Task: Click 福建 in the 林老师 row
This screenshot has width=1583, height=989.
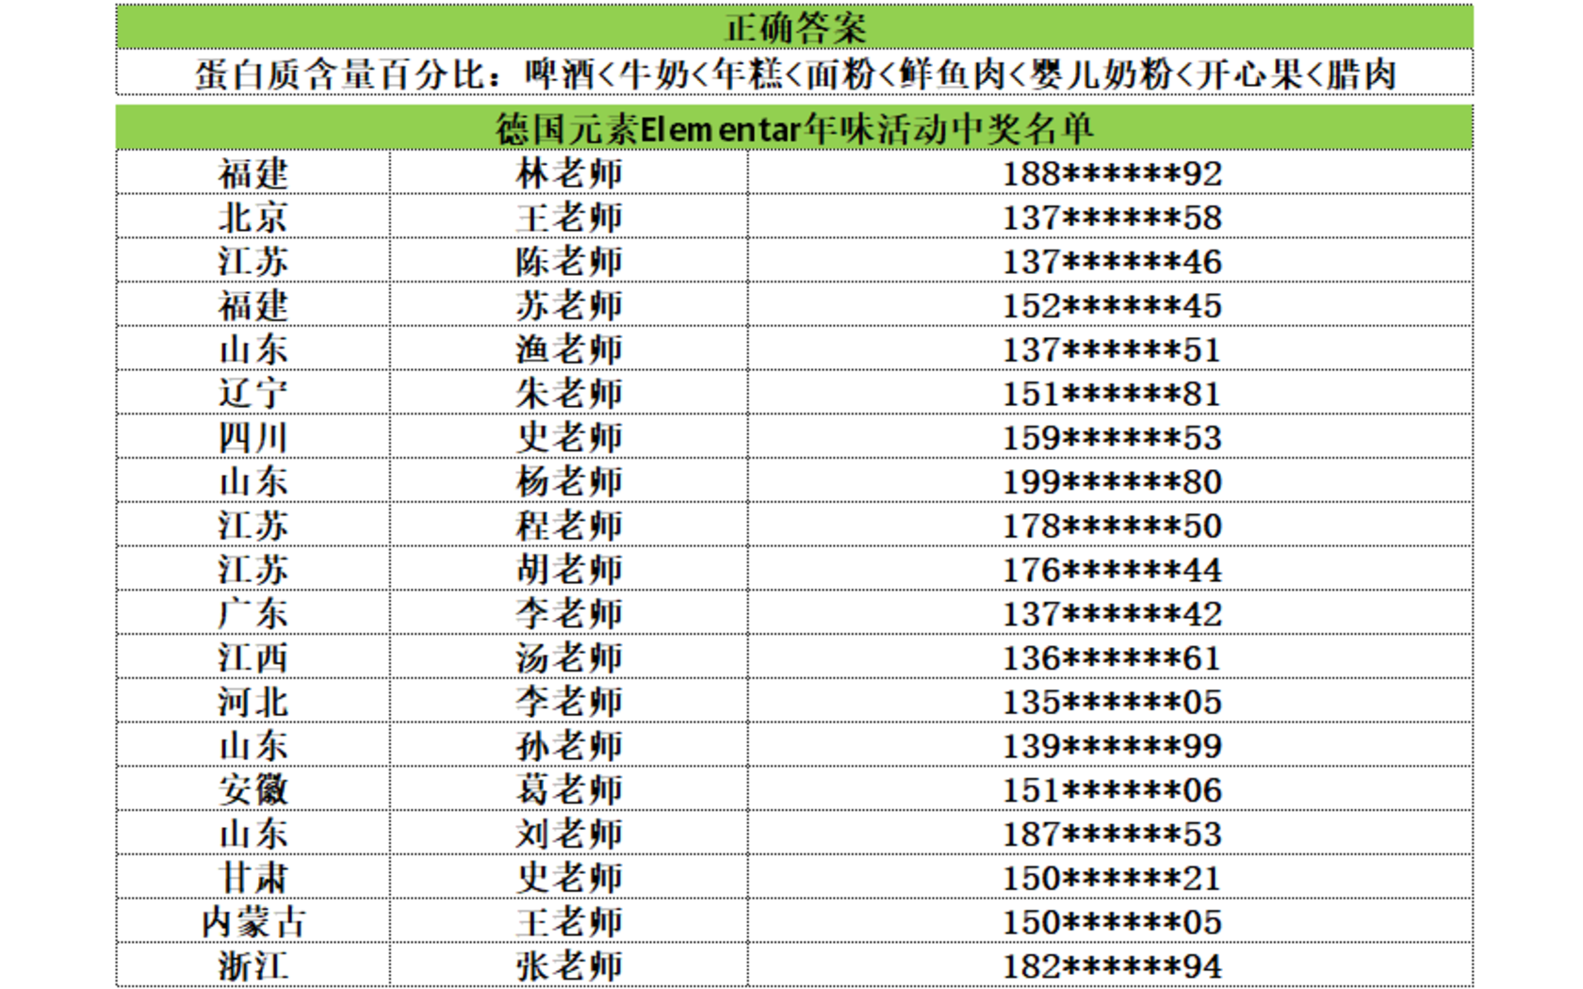Action: pos(253,173)
